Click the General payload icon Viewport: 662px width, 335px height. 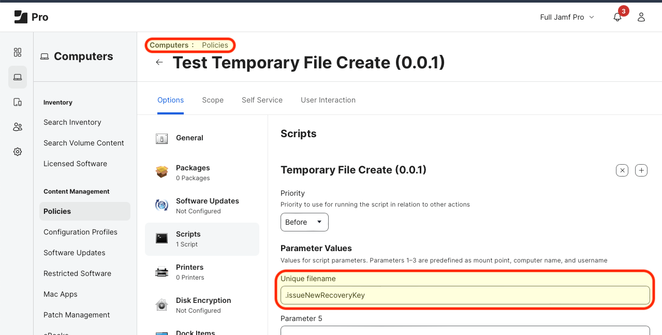point(162,138)
